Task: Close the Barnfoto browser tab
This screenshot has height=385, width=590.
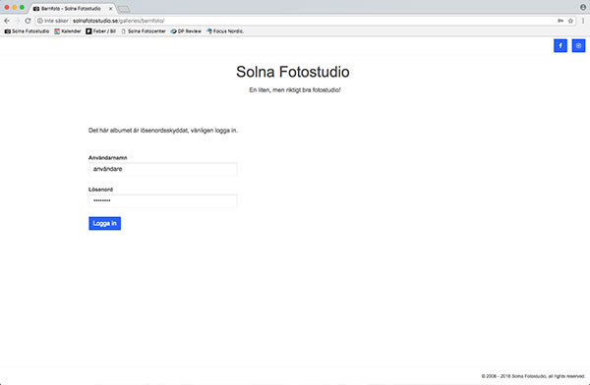Action: 110,8
